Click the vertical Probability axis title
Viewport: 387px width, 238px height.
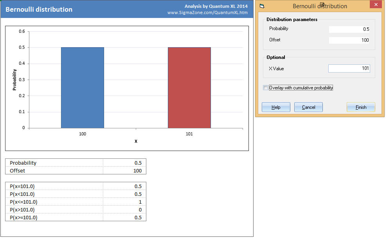coord(14,80)
